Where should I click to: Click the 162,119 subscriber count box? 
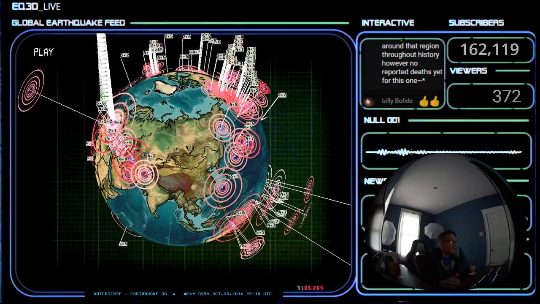pos(489,50)
